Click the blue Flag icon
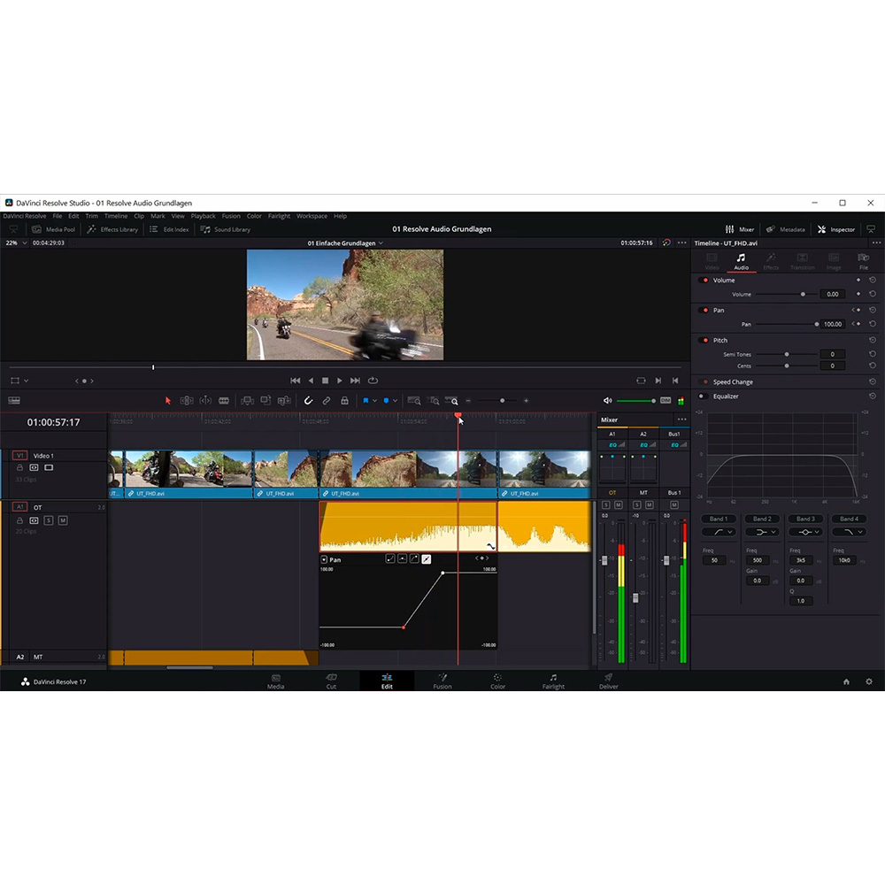 (366, 401)
